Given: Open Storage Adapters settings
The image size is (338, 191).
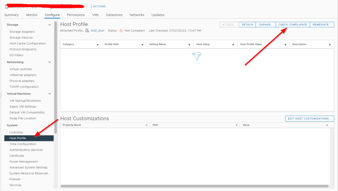Looking at the screenshot, I should tap(22, 32).
